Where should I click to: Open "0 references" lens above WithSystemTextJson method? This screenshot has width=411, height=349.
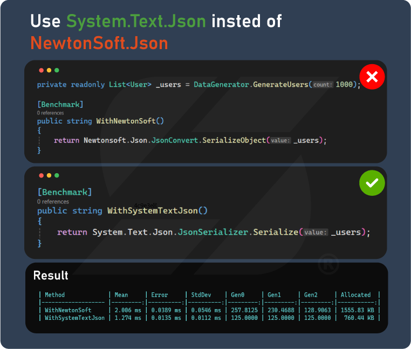click(x=53, y=202)
